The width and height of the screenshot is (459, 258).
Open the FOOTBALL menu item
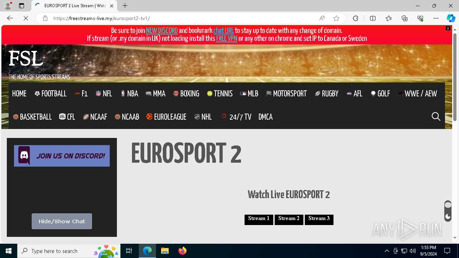(x=51, y=94)
